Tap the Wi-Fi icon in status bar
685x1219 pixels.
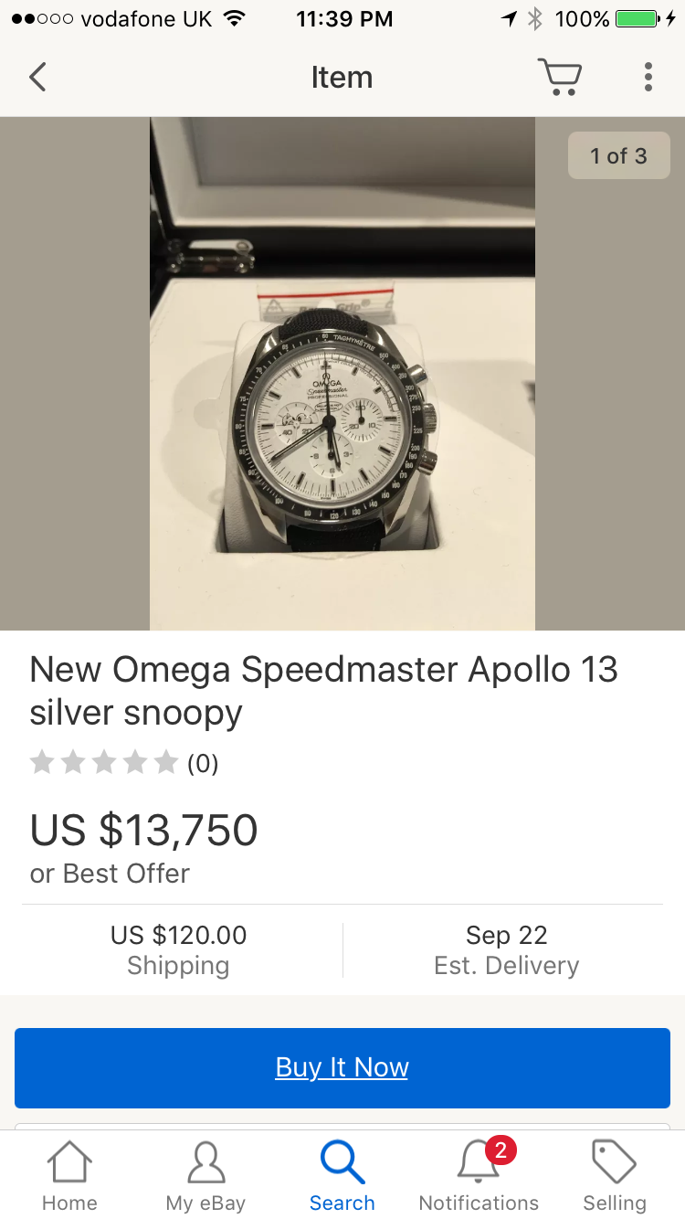point(235,19)
